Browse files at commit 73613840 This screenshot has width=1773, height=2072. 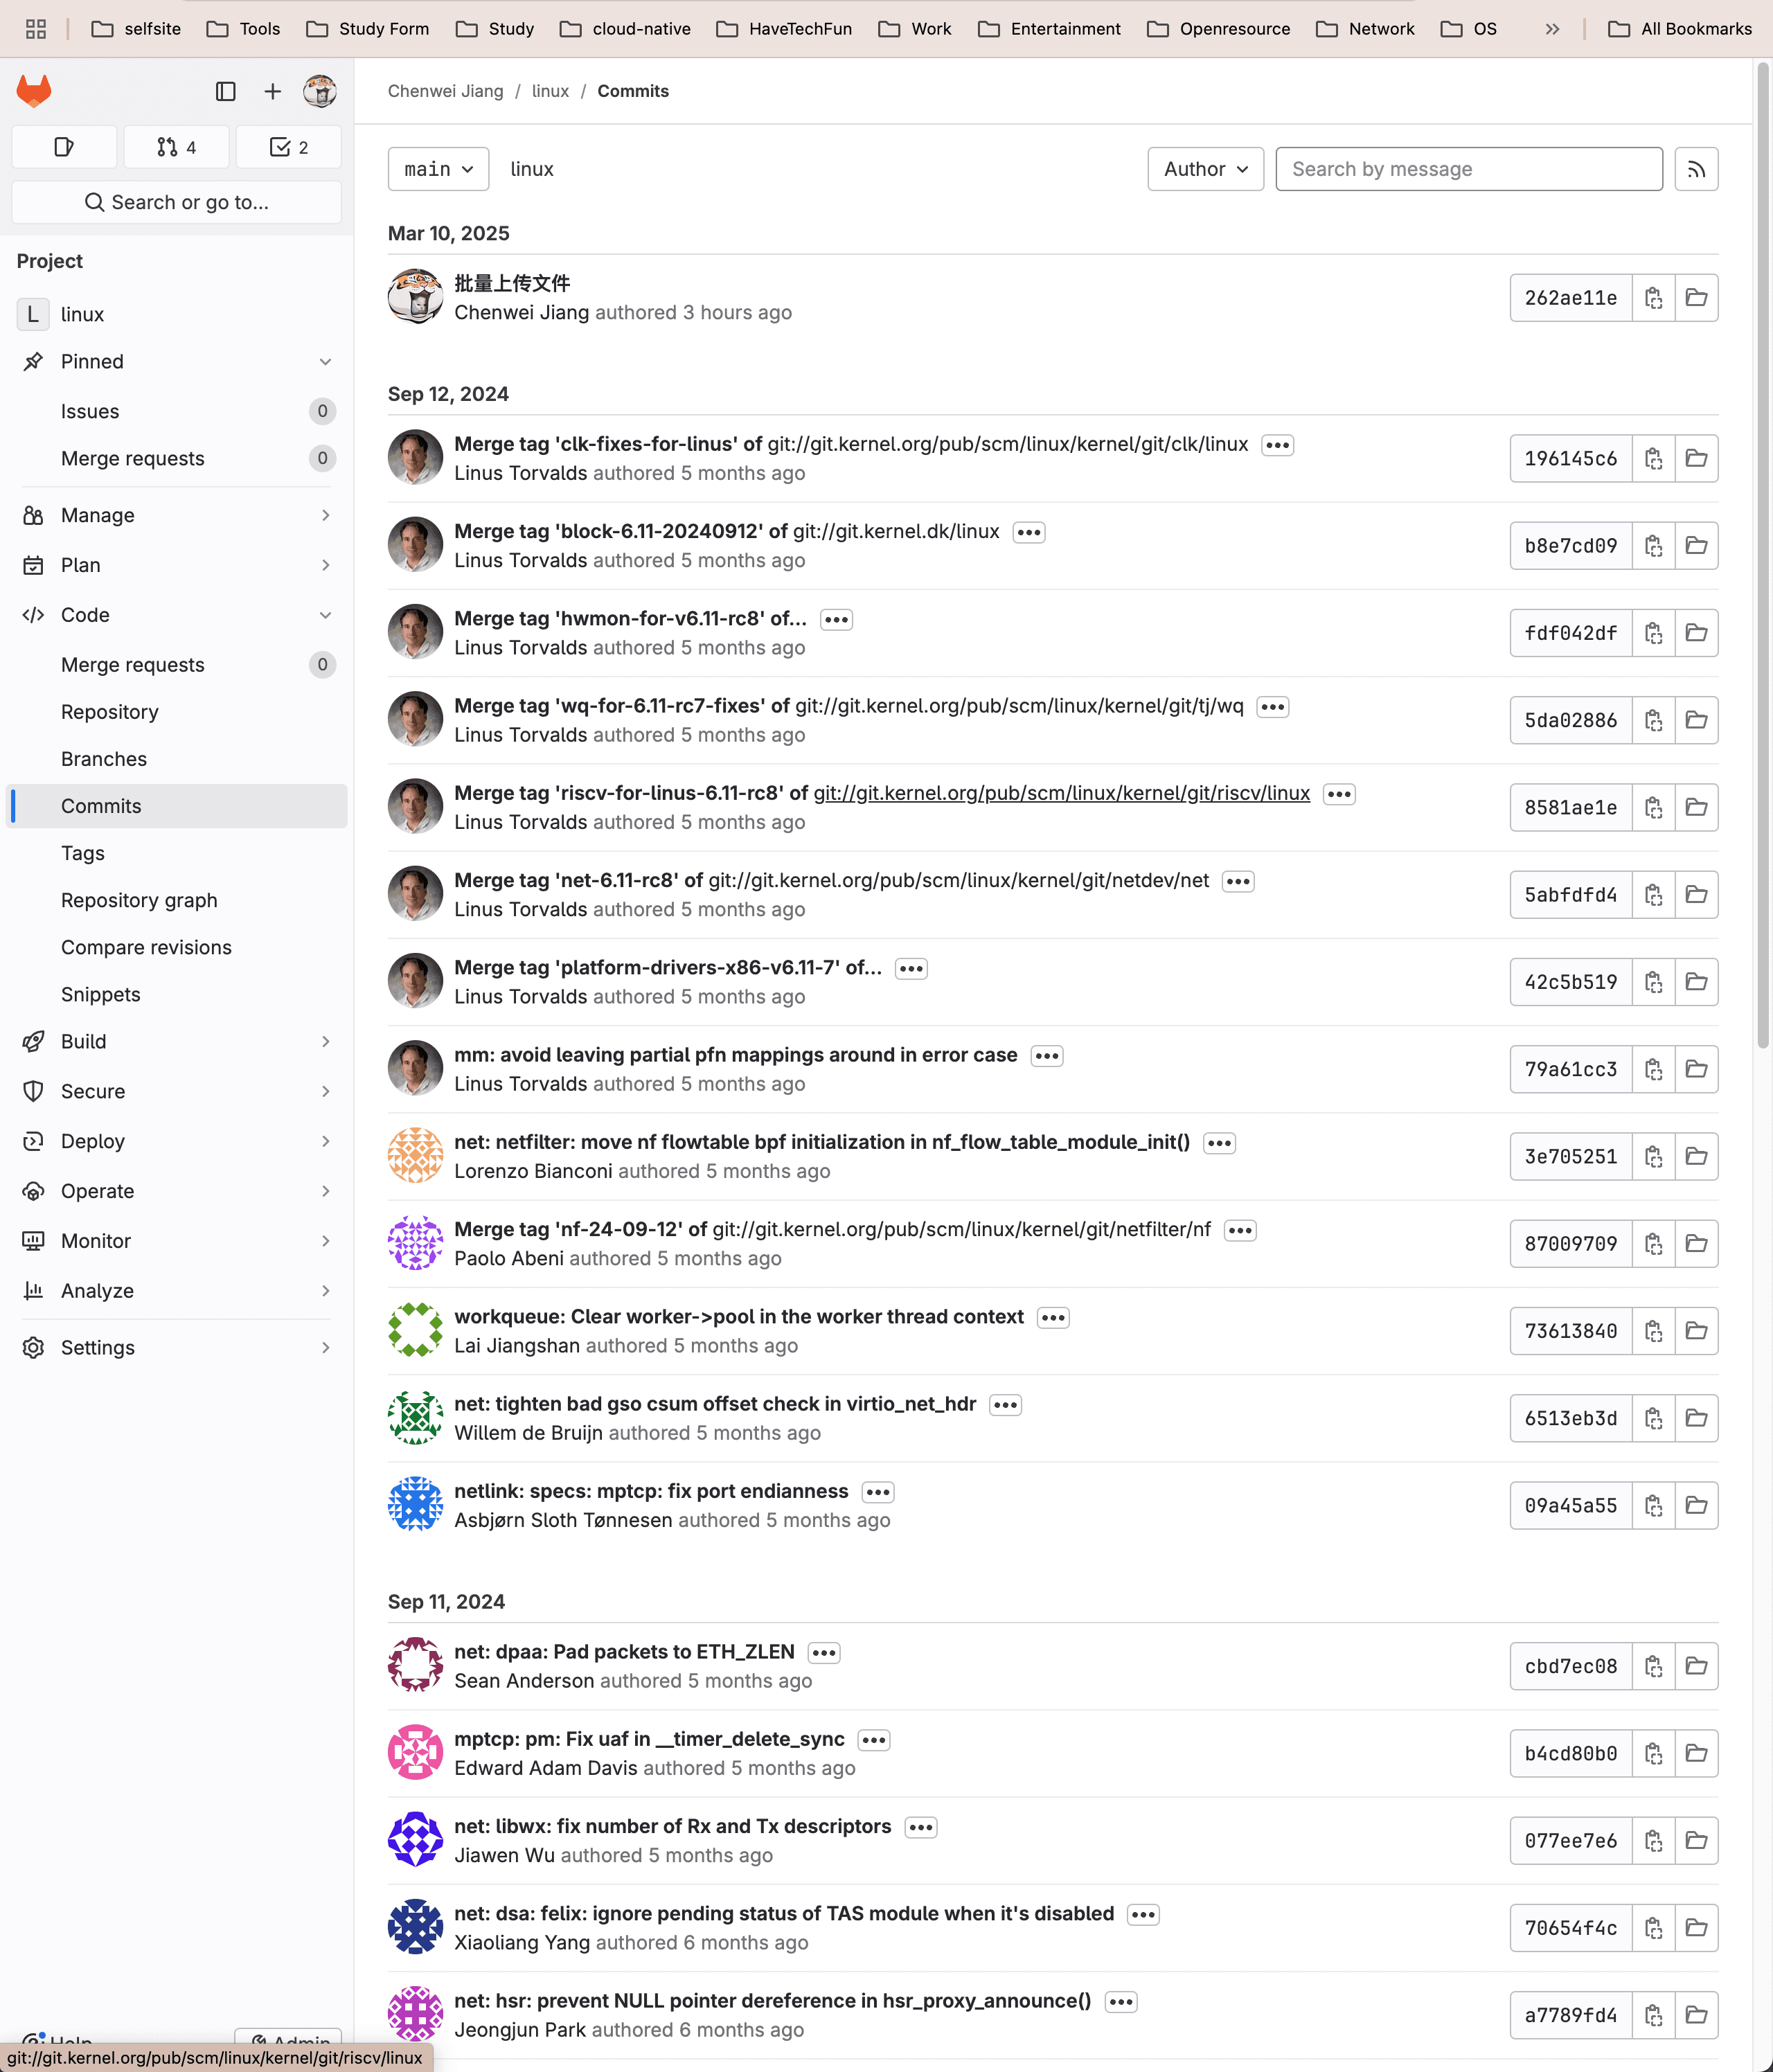(x=1696, y=1331)
